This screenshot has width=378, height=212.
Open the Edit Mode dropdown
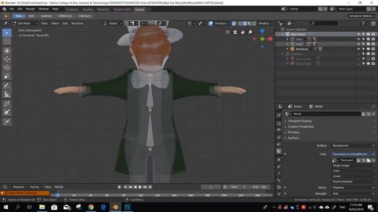(x=25, y=24)
